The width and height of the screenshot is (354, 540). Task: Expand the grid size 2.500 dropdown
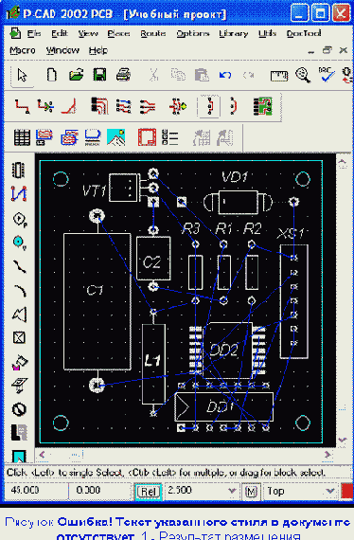click(232, 491)
